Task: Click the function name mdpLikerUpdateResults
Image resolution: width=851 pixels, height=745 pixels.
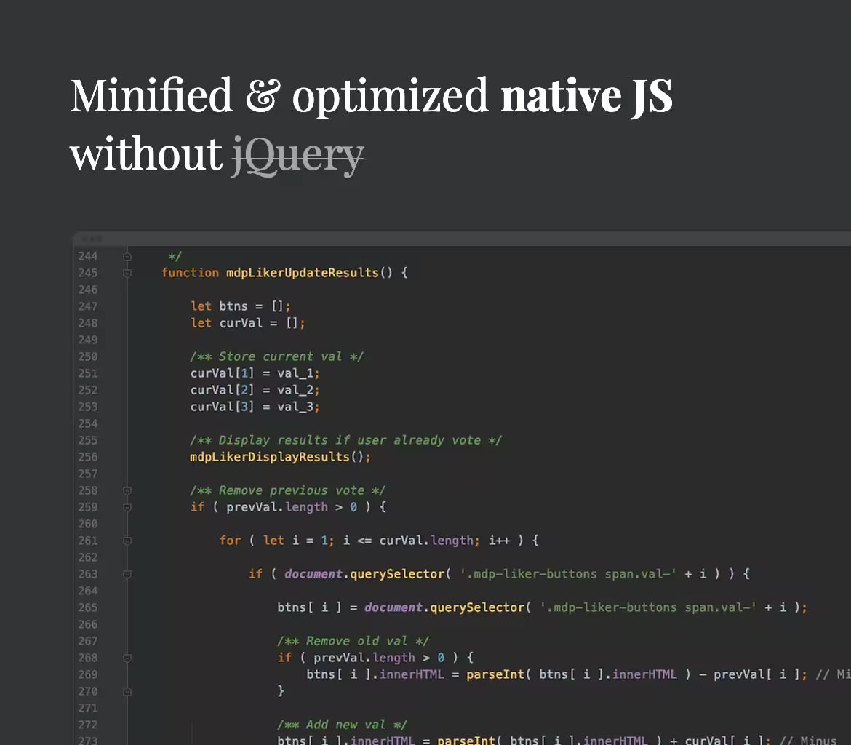Action: (x=303, y=273)
